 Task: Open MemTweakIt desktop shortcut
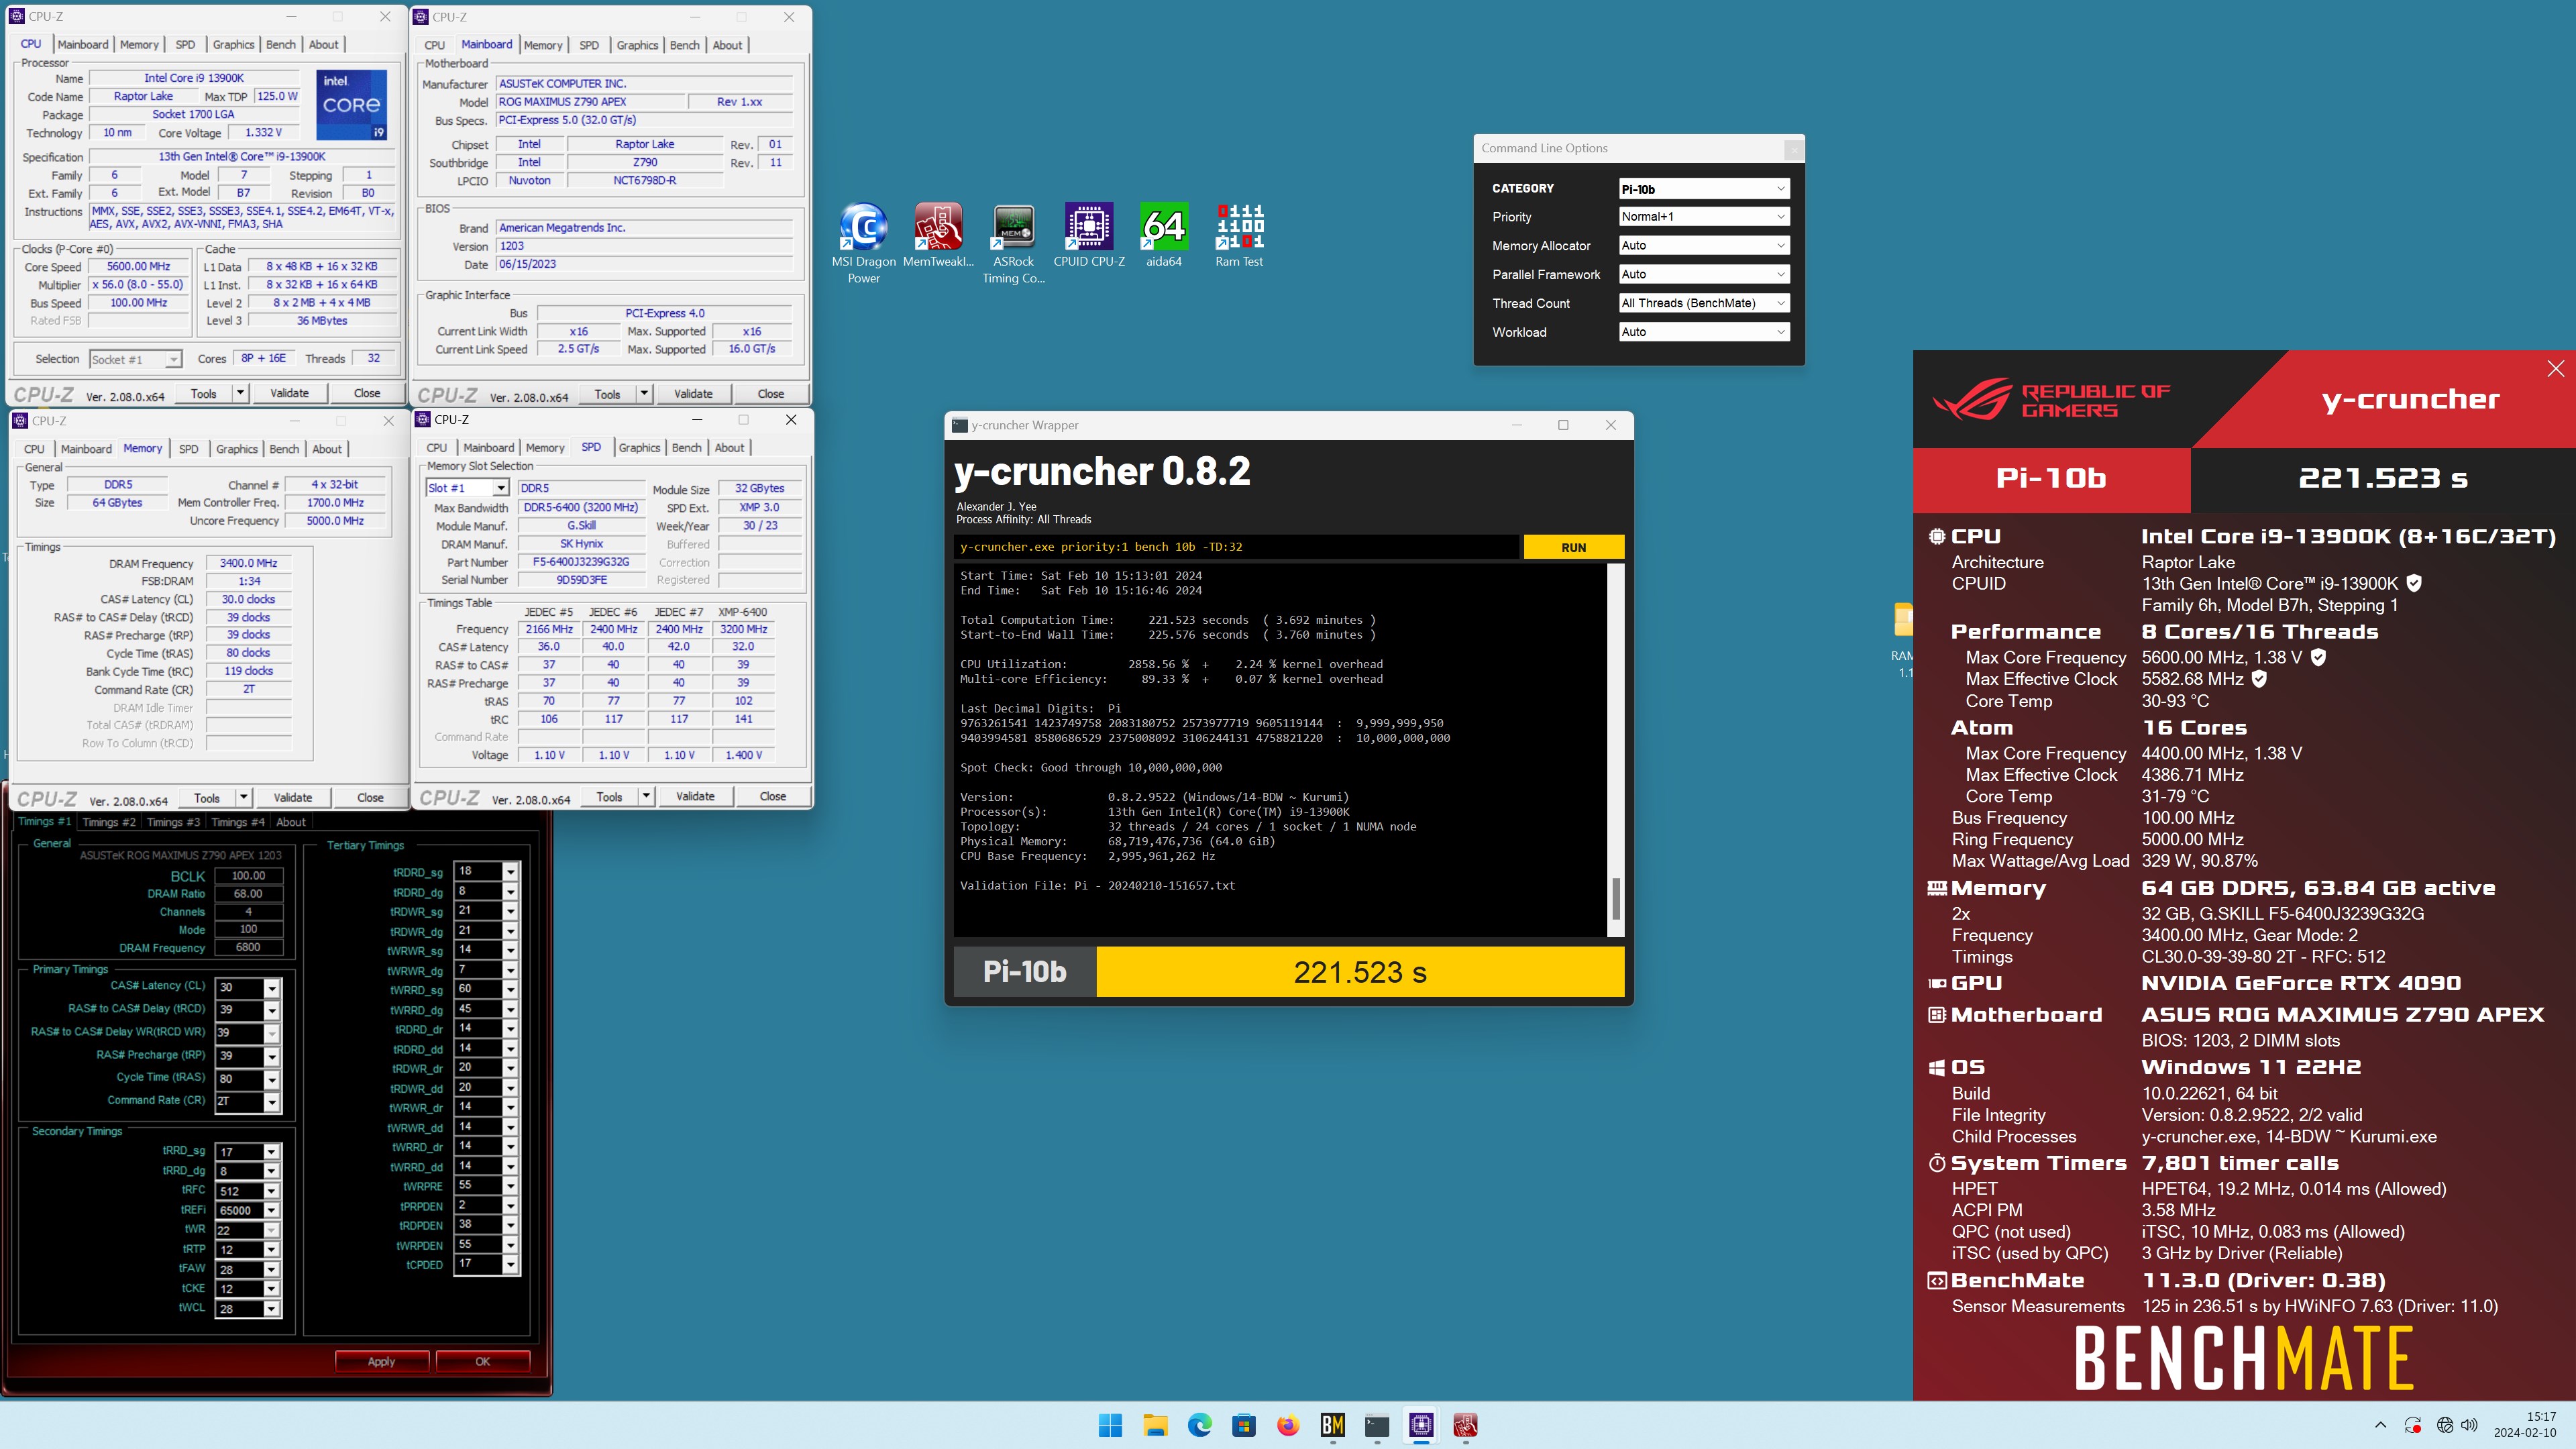tap(938, 235)
